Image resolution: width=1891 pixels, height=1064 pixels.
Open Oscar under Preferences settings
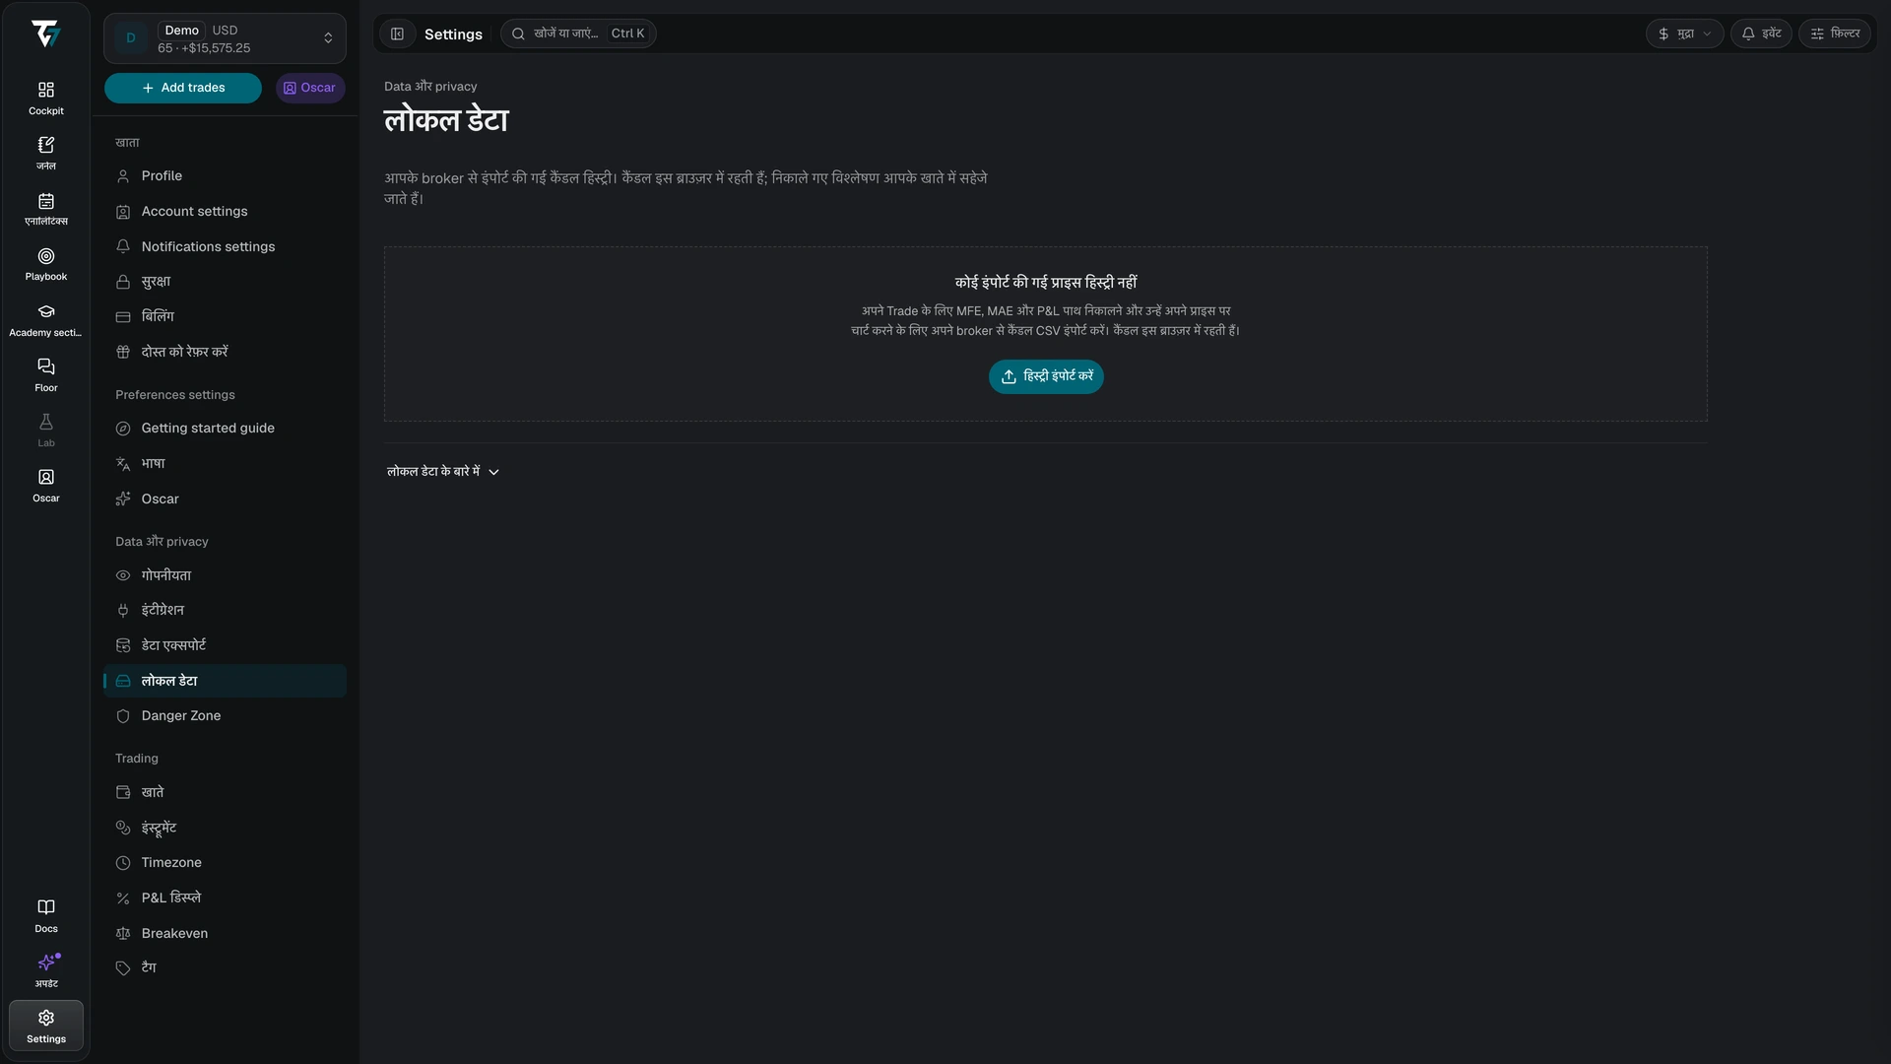(225, 499)
